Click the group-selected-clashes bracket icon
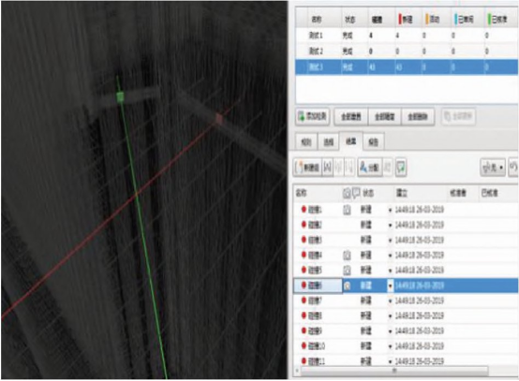 click(327, 168)
